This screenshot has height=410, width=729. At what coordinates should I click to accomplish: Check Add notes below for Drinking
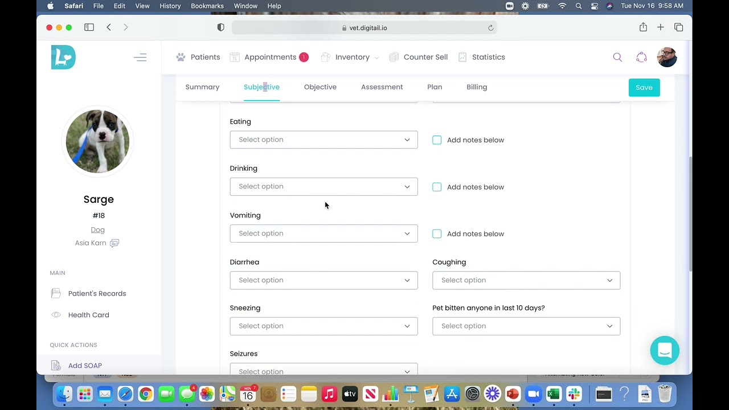pos(437,187)
